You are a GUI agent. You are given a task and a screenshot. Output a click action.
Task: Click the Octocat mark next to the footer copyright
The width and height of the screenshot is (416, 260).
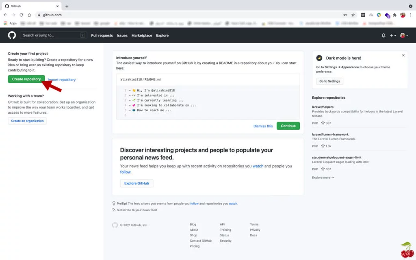(x=115, y=225)
